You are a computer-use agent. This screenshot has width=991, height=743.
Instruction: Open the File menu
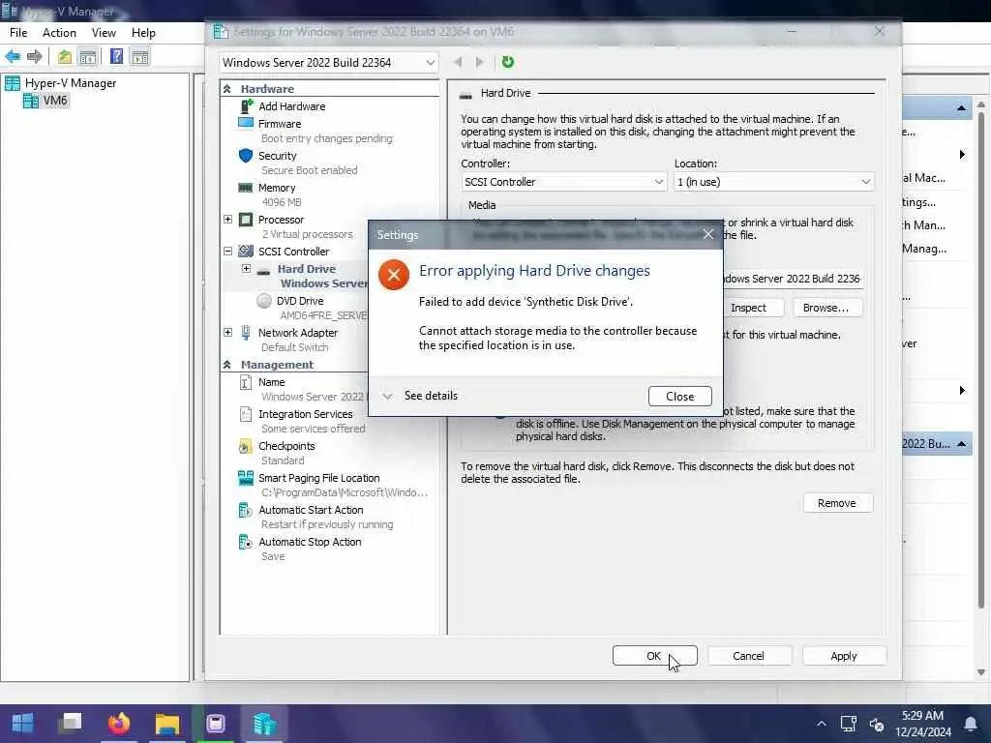pos(18,33)
